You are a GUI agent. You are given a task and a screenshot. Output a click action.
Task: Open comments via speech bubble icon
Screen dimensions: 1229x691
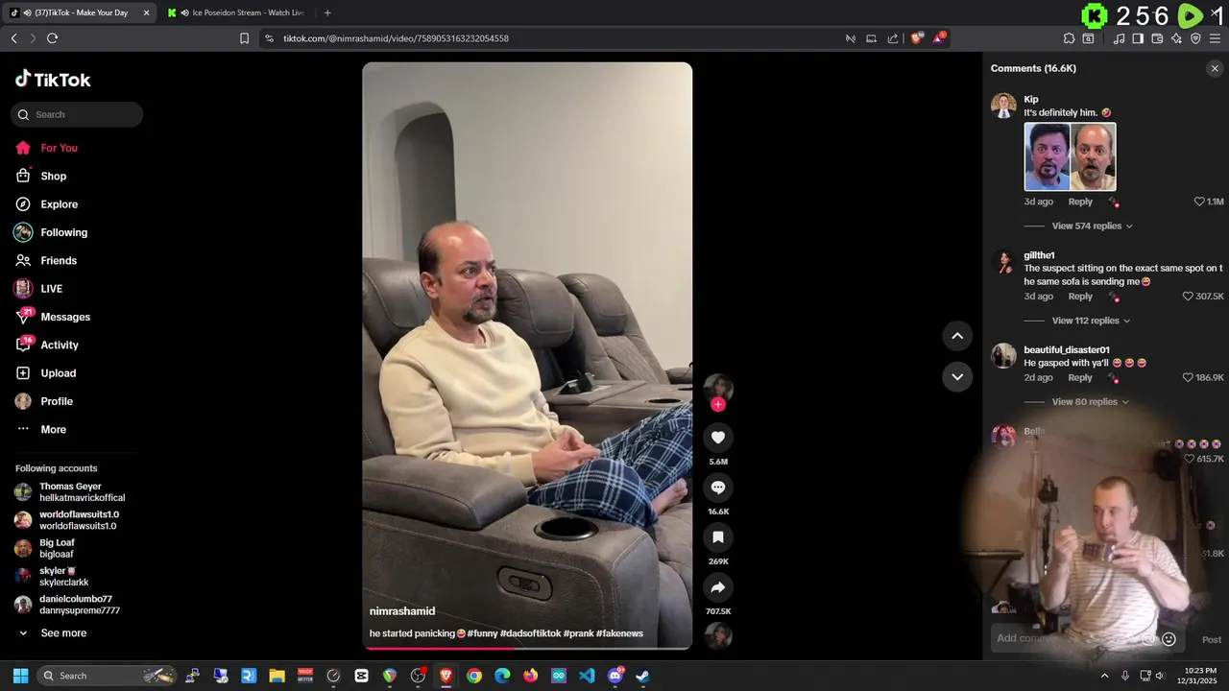717,488
